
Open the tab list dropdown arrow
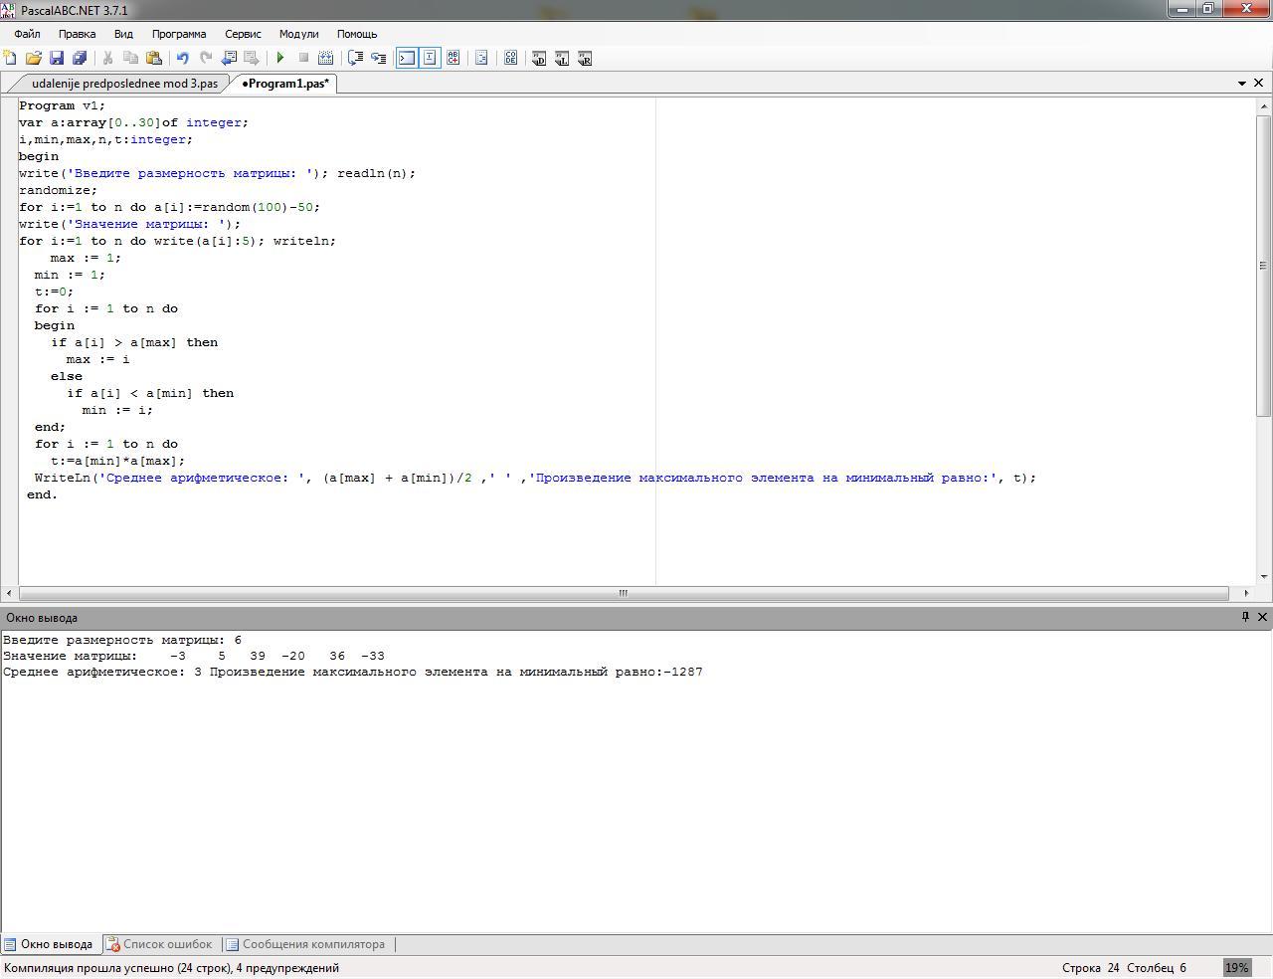[1242, 84]
